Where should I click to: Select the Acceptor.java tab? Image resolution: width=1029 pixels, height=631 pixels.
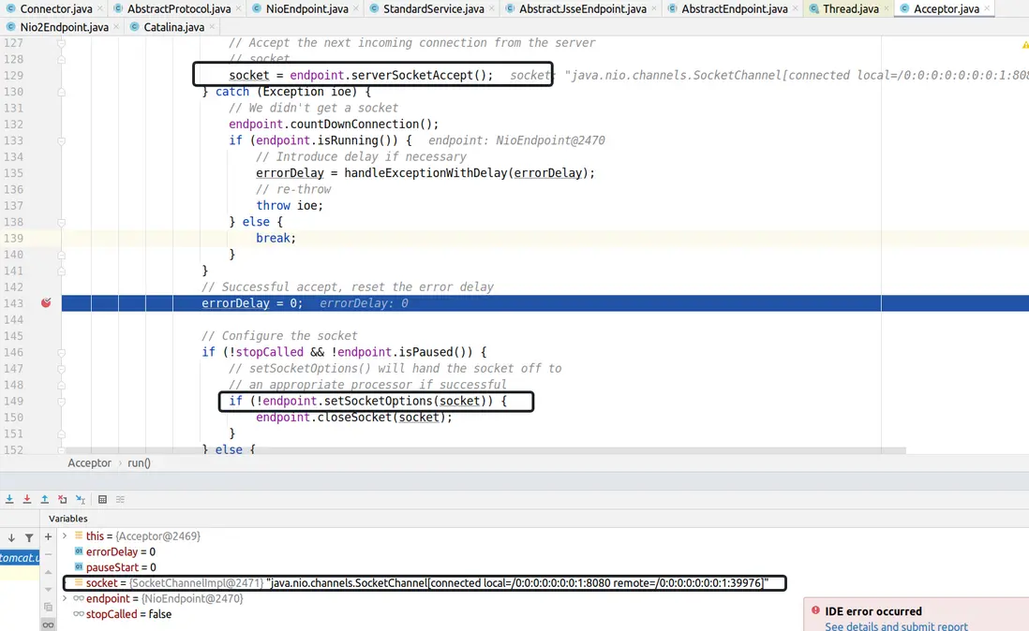click(x=947, y=8)
